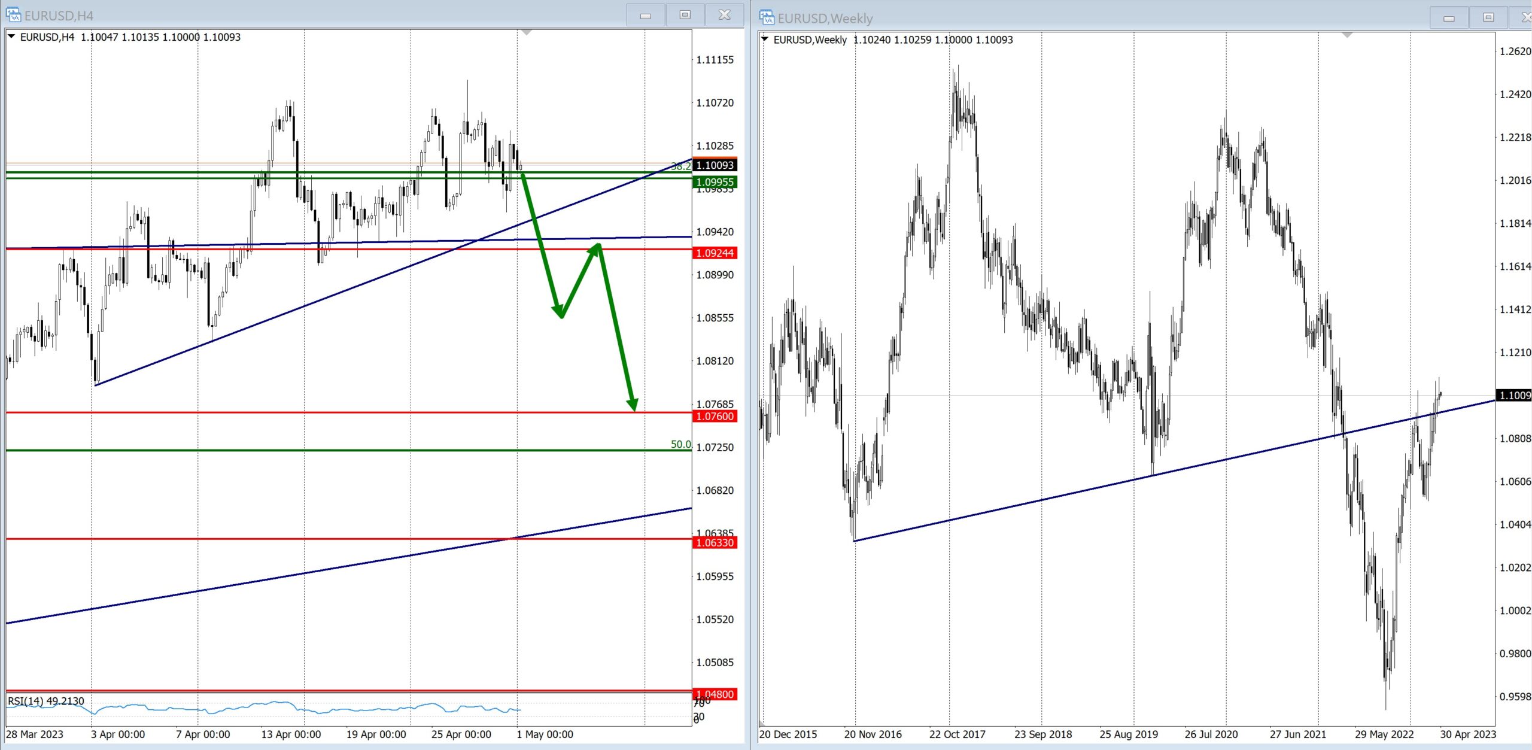Viewport: 1532px width, 750px height.
Task: Restore the EURUSD,H4 chart window size
Action: pos(685,15)
